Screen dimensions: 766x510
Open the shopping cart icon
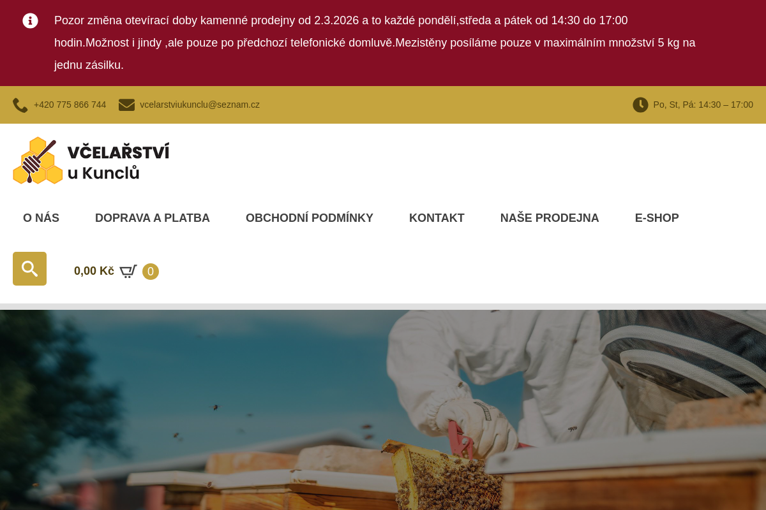click(x=128, y=272)
